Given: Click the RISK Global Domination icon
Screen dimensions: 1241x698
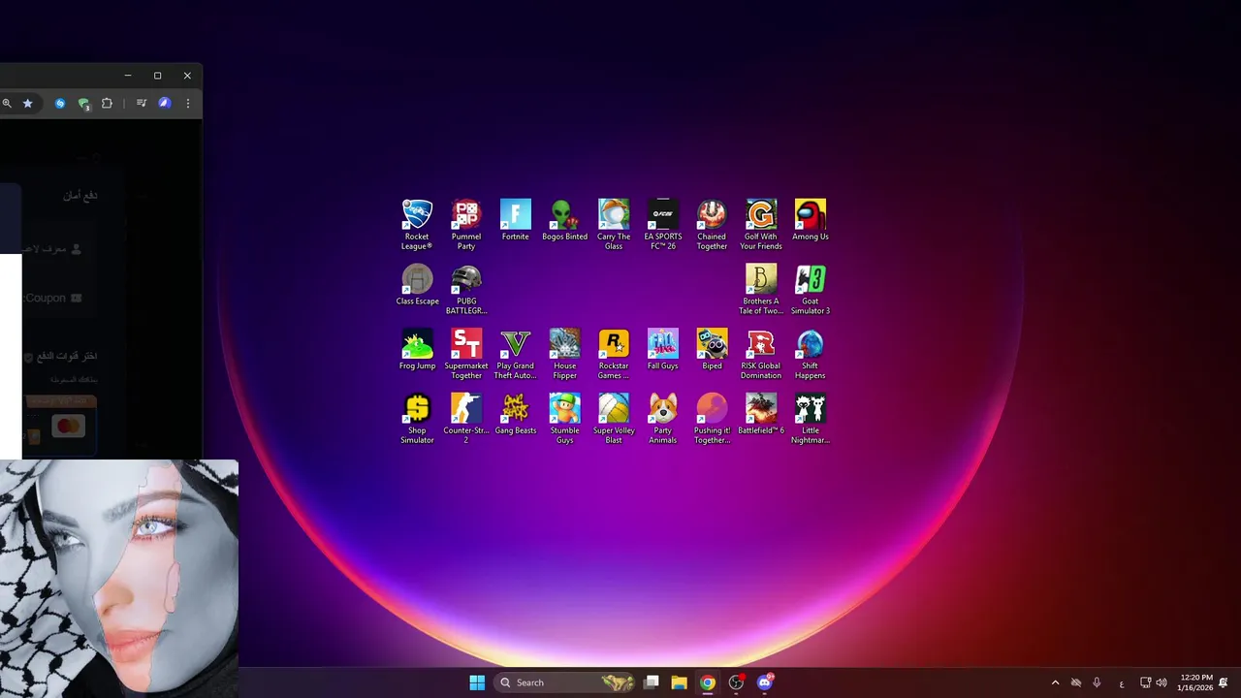Looking at the screenshot, I should pos(761,354).
